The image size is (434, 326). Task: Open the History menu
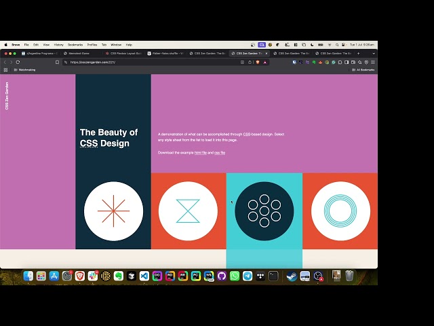(59, 45)
